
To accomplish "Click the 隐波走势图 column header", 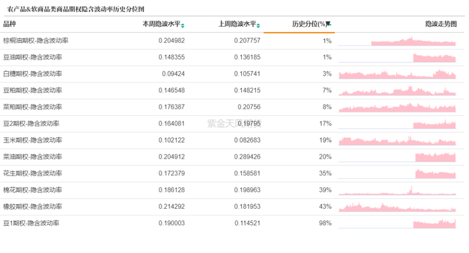I will click(441, 24).
